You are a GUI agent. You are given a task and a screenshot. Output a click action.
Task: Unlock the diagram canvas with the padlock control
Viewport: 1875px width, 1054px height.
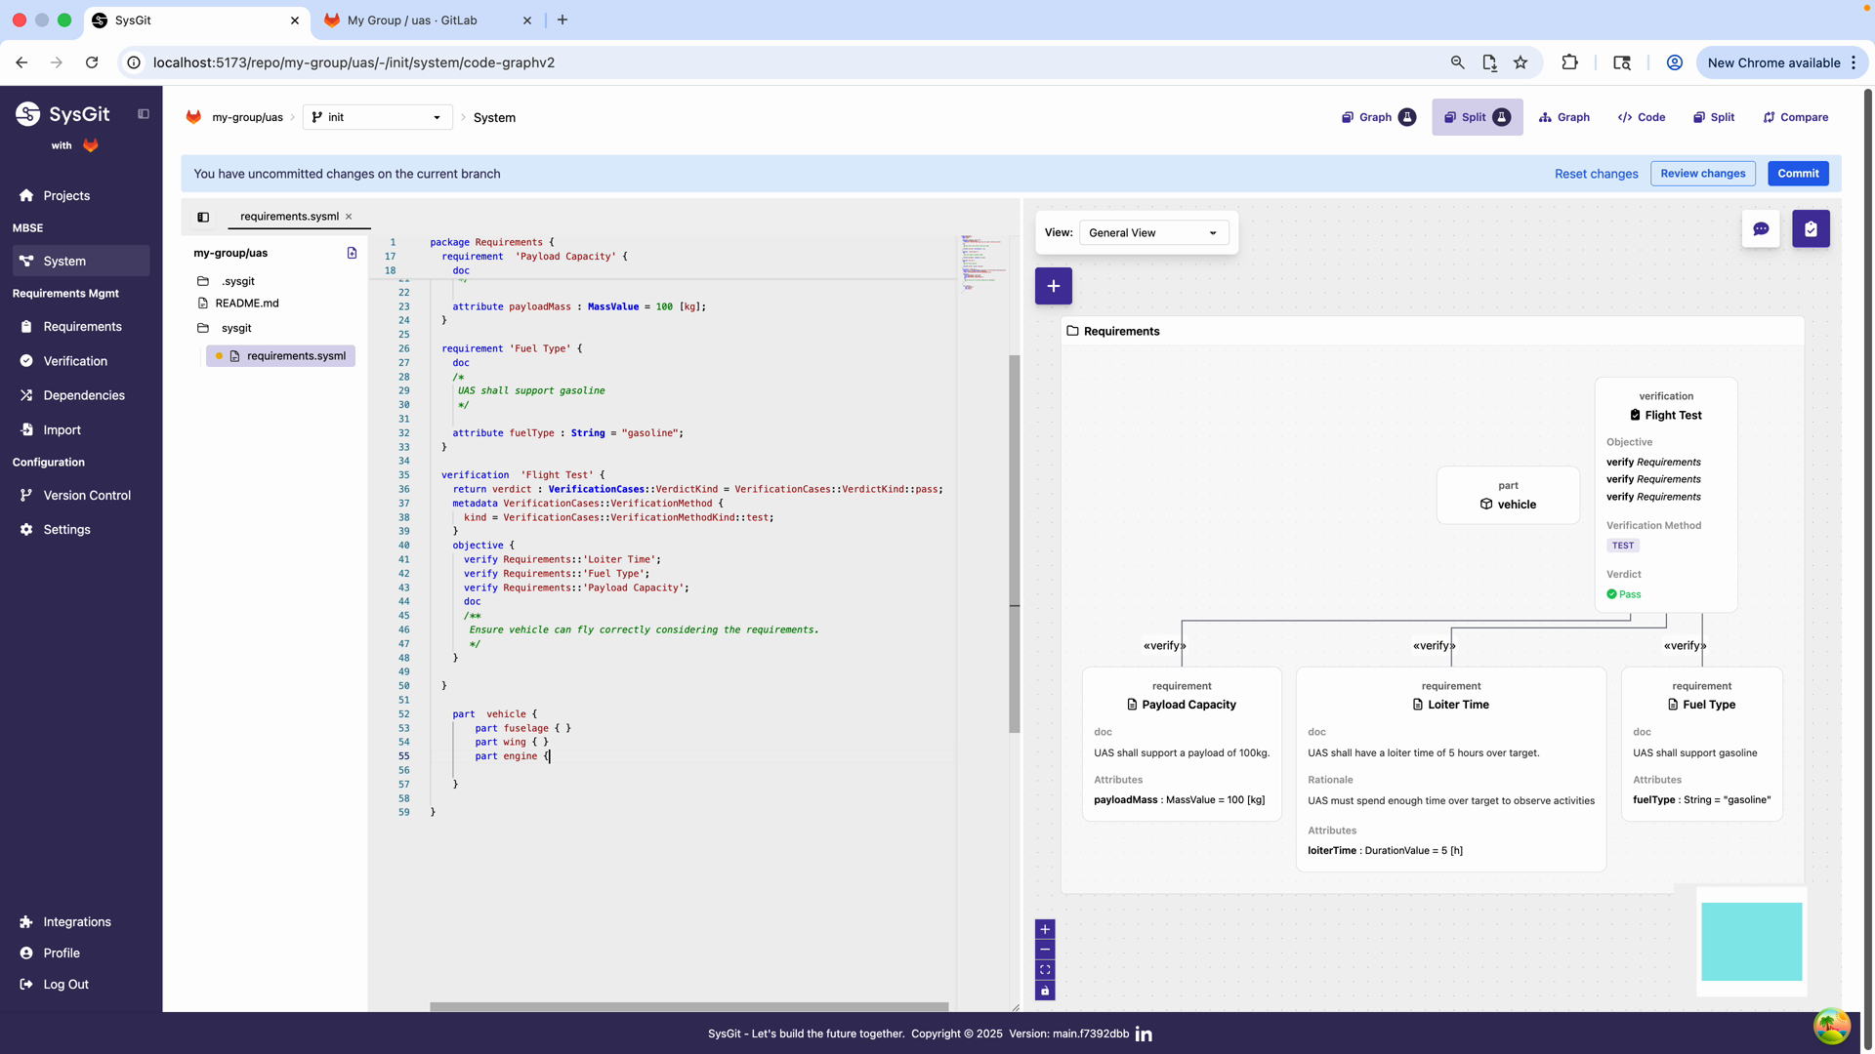coord(1045,991)
